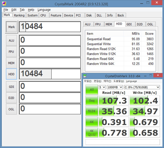Click the Score column header

tap(148, 34)
